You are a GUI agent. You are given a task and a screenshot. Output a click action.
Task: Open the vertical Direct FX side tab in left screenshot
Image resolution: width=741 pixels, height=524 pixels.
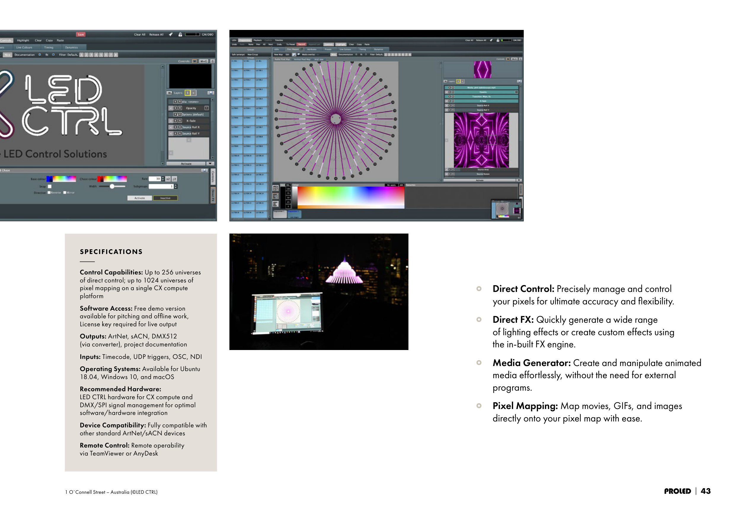(213, 195)
